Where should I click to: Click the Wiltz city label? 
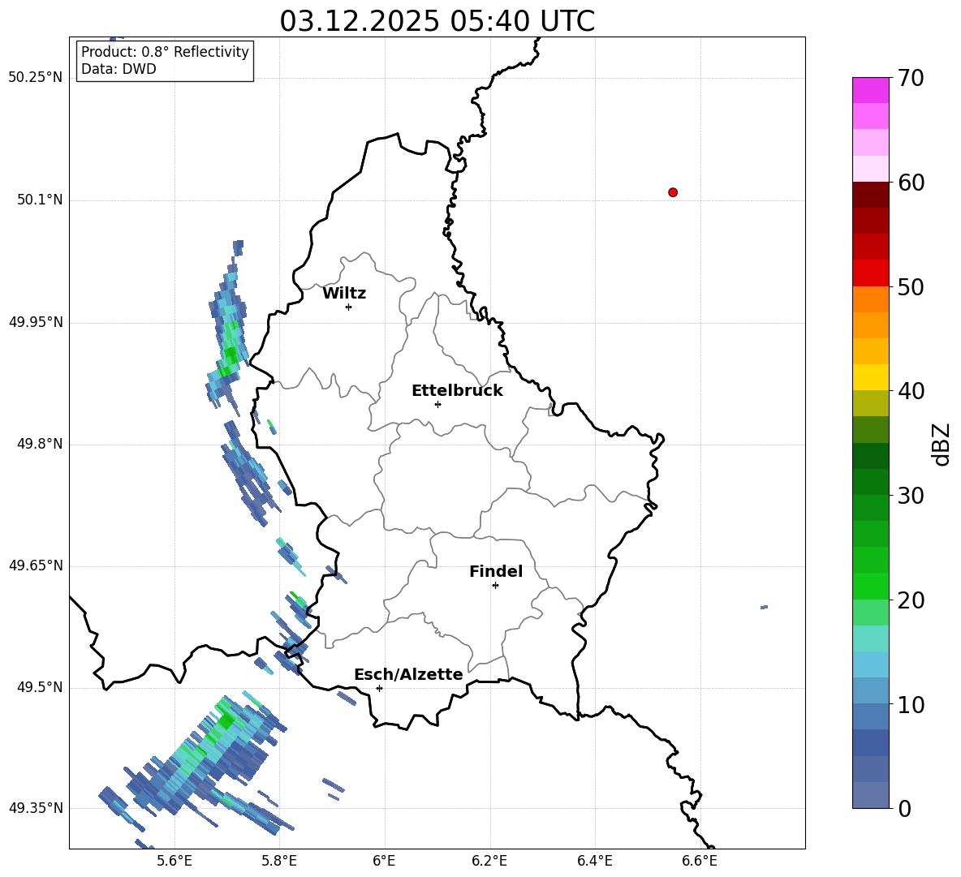pos(344,294)
